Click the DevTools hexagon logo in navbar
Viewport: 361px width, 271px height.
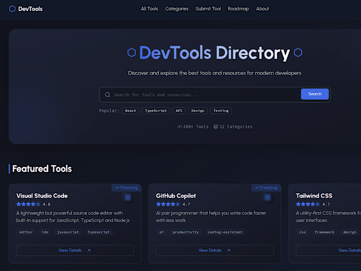[12, 9]
